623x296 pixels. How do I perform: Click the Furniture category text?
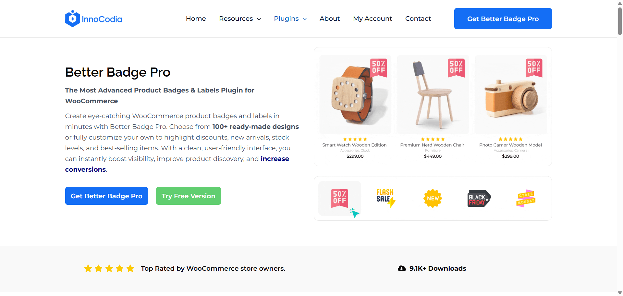(433, 151)
